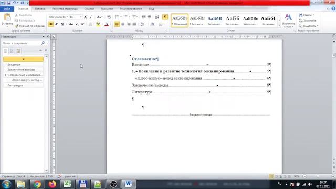The image size is (336, 189).
Task: Toggle Underline formatting button
Action: 62,24
